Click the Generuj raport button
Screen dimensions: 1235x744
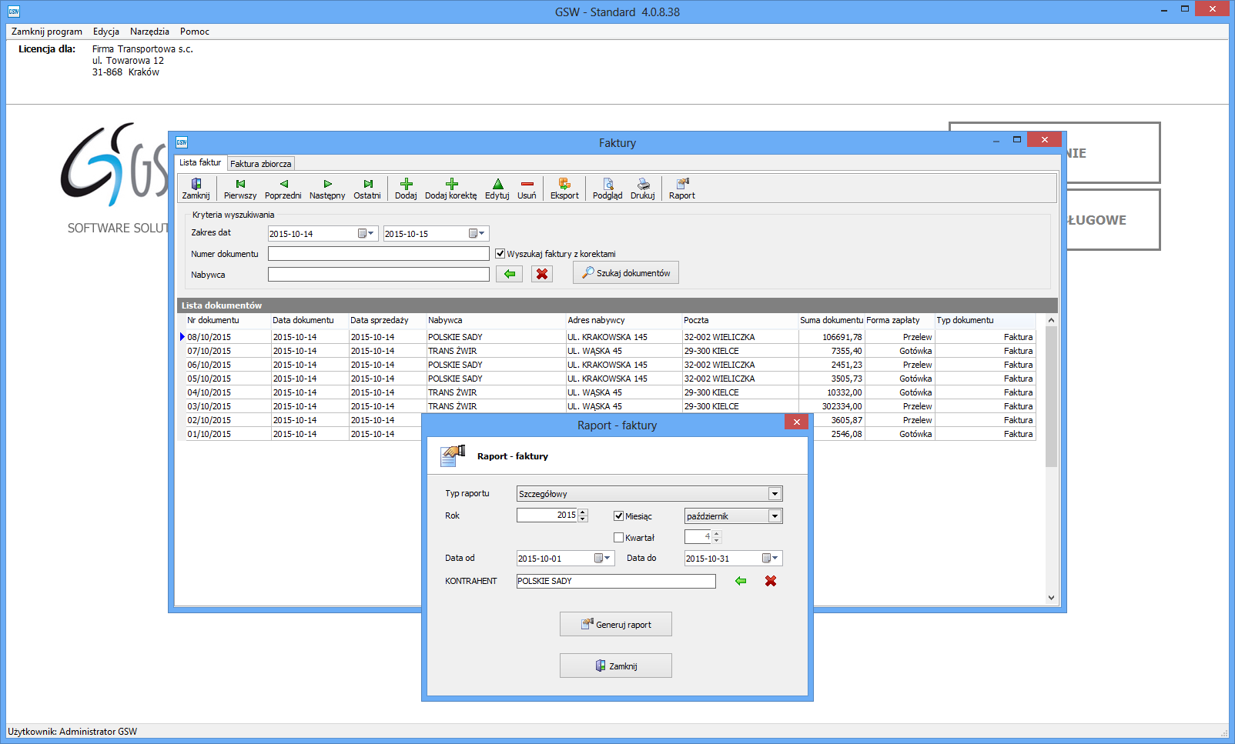[x=616, y=624]
